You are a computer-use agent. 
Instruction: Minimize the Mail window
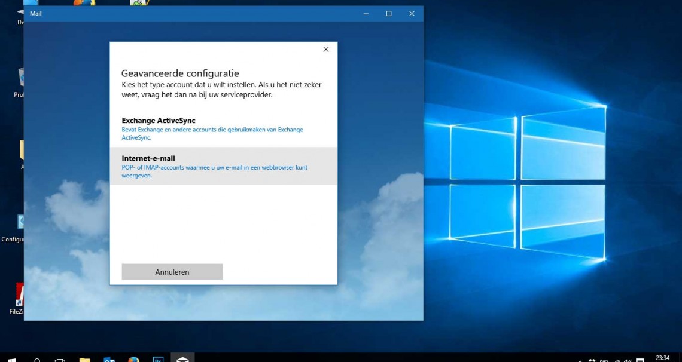[366, 14]
